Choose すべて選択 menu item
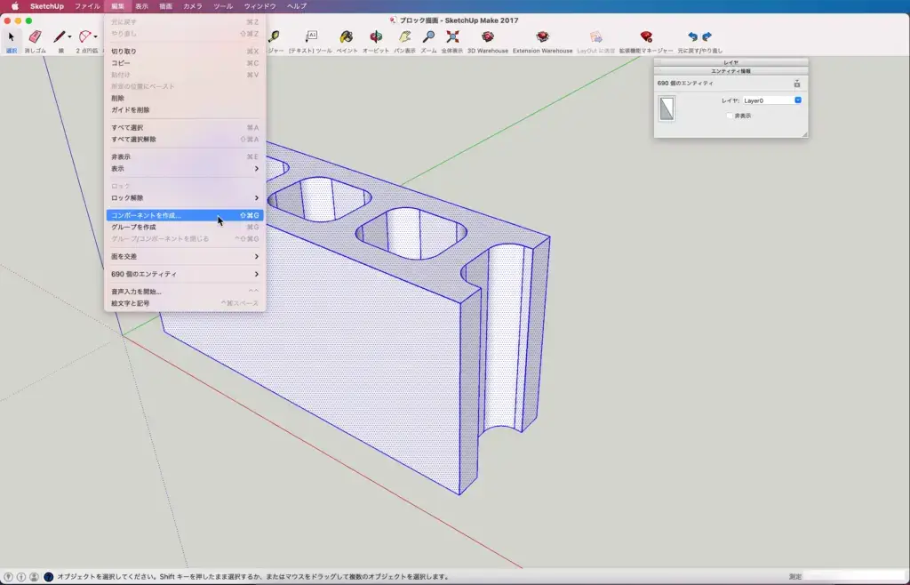The width and height of the screenshot is (910, 585). tap(185, 128)
